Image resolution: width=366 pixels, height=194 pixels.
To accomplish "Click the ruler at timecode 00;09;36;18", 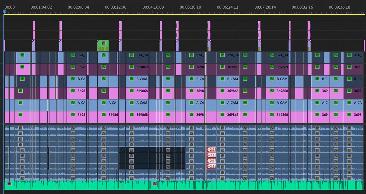I will (x=339, y=7).
